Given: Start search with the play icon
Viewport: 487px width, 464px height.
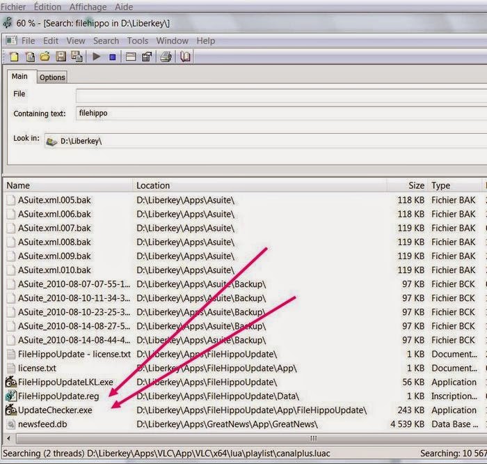Looking at the screenshot, I should pos(97,56).
